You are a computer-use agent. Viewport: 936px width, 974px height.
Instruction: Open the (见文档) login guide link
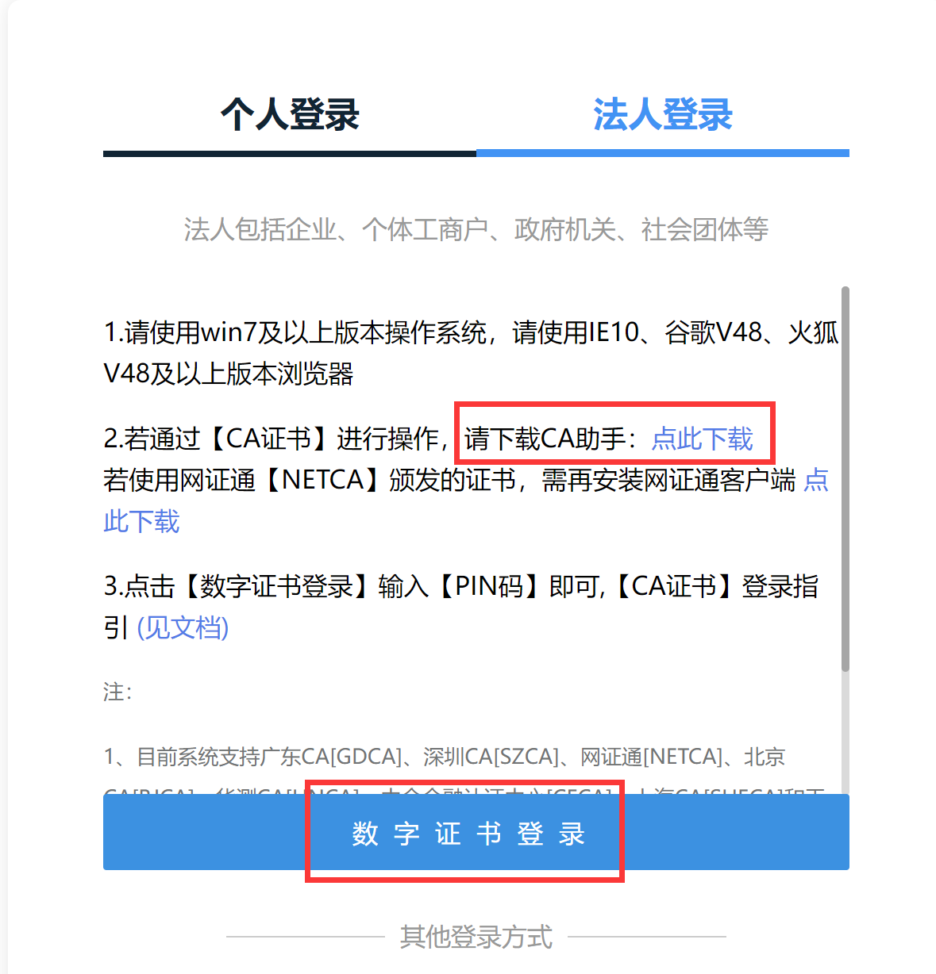(183, 627)
